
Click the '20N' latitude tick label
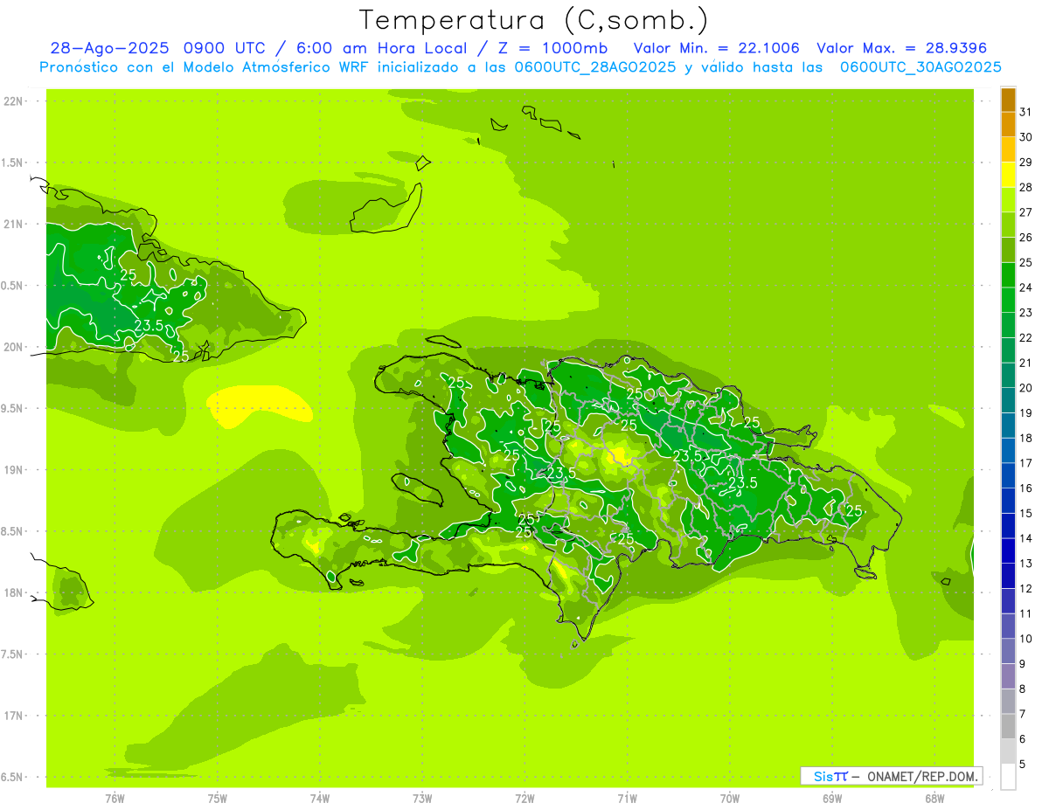coord(14,347)
